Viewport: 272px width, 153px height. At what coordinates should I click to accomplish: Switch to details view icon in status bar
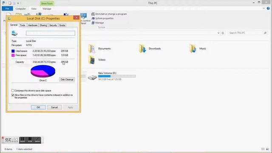pos(263,149)
